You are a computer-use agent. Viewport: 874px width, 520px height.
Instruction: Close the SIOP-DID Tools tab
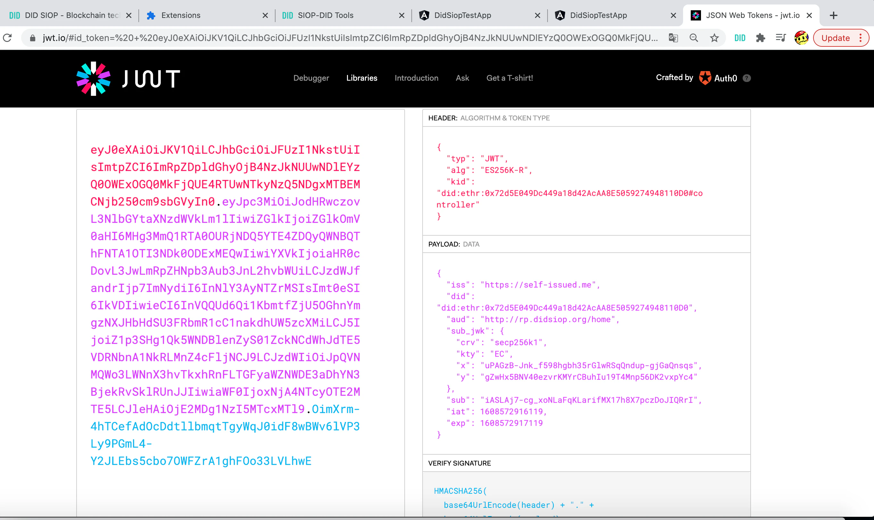pyautogui.click(x=402, y=15)
